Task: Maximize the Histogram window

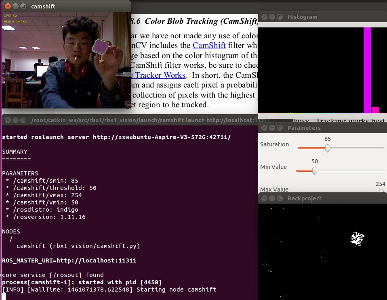Action: click(280, 17)
